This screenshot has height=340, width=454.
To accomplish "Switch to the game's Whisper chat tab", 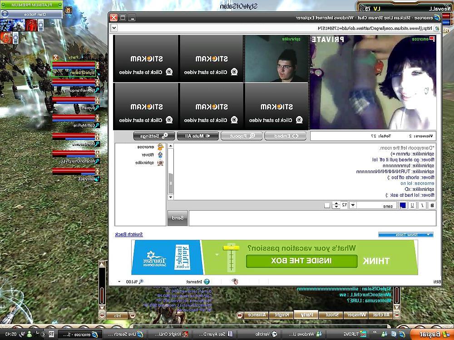I will tap(355, 315).
